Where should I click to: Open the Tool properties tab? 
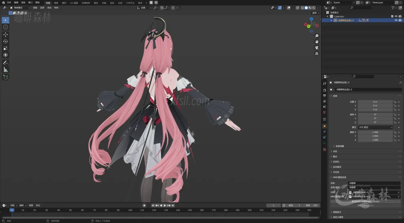[x=324, y=84]
